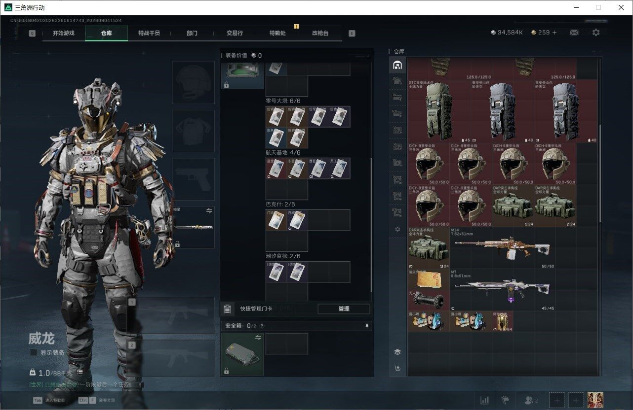Click the Ctrl F 转移全部 button

[97, 400]
